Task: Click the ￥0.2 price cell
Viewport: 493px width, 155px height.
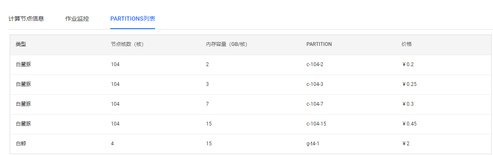Action: pos(408,64)
